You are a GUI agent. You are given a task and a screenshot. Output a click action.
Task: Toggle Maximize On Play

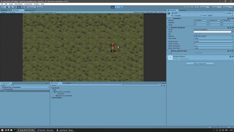point(139,12)
